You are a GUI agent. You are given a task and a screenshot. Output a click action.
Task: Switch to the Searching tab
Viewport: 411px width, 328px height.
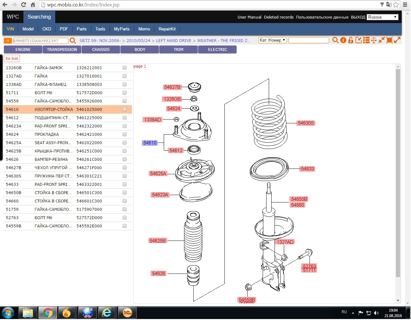(x=39, y=17)
